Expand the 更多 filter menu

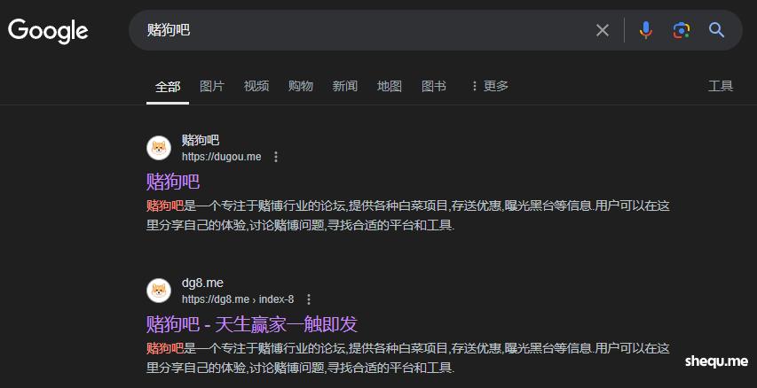click(489, 86)
